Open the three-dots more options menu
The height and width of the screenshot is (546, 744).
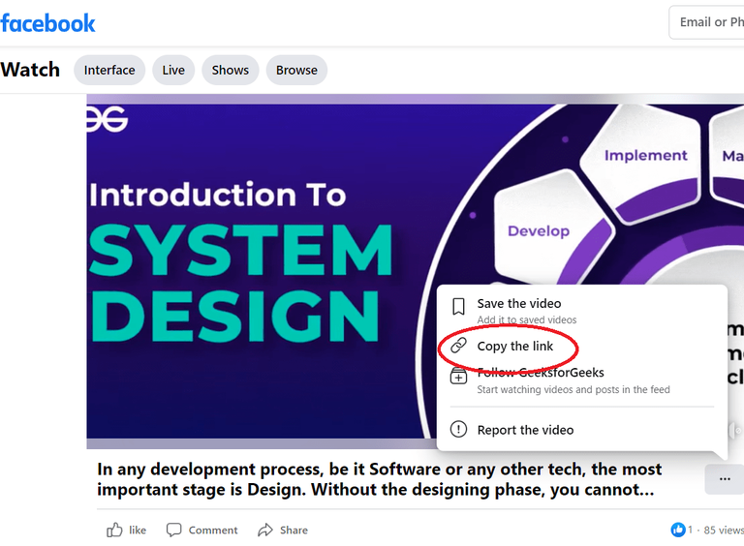[x=725, y=479]
